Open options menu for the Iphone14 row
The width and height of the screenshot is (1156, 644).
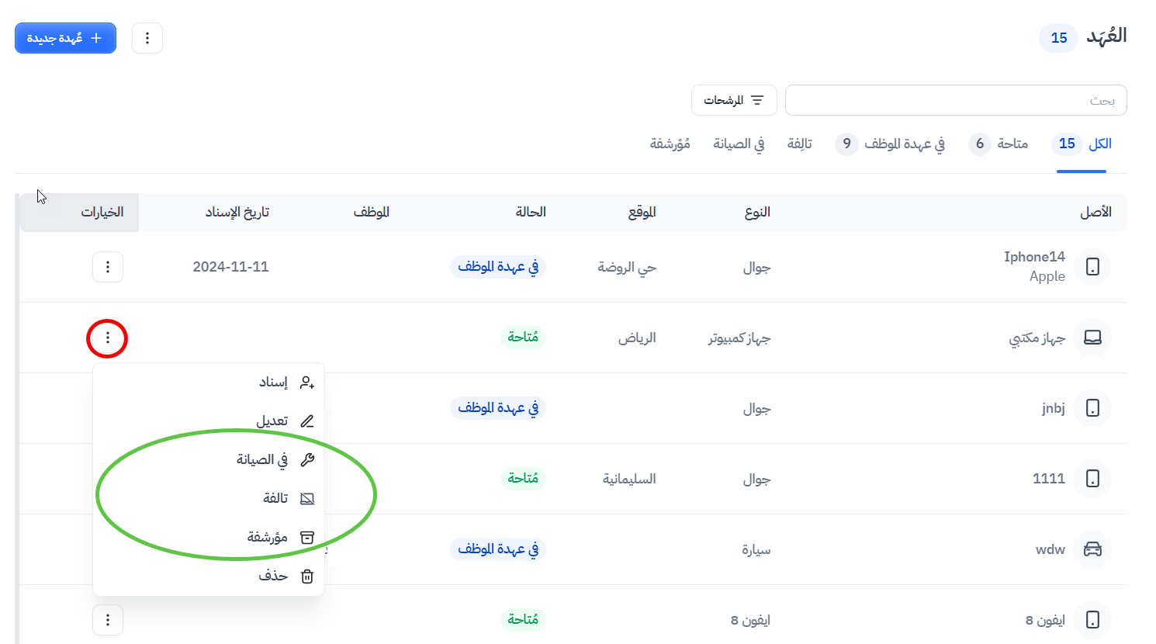click(x=108, y=267)
